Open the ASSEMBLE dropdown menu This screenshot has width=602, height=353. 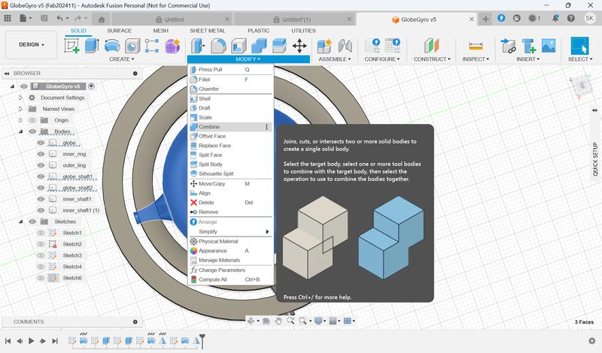pyautogui.click(x=334, y=59)
